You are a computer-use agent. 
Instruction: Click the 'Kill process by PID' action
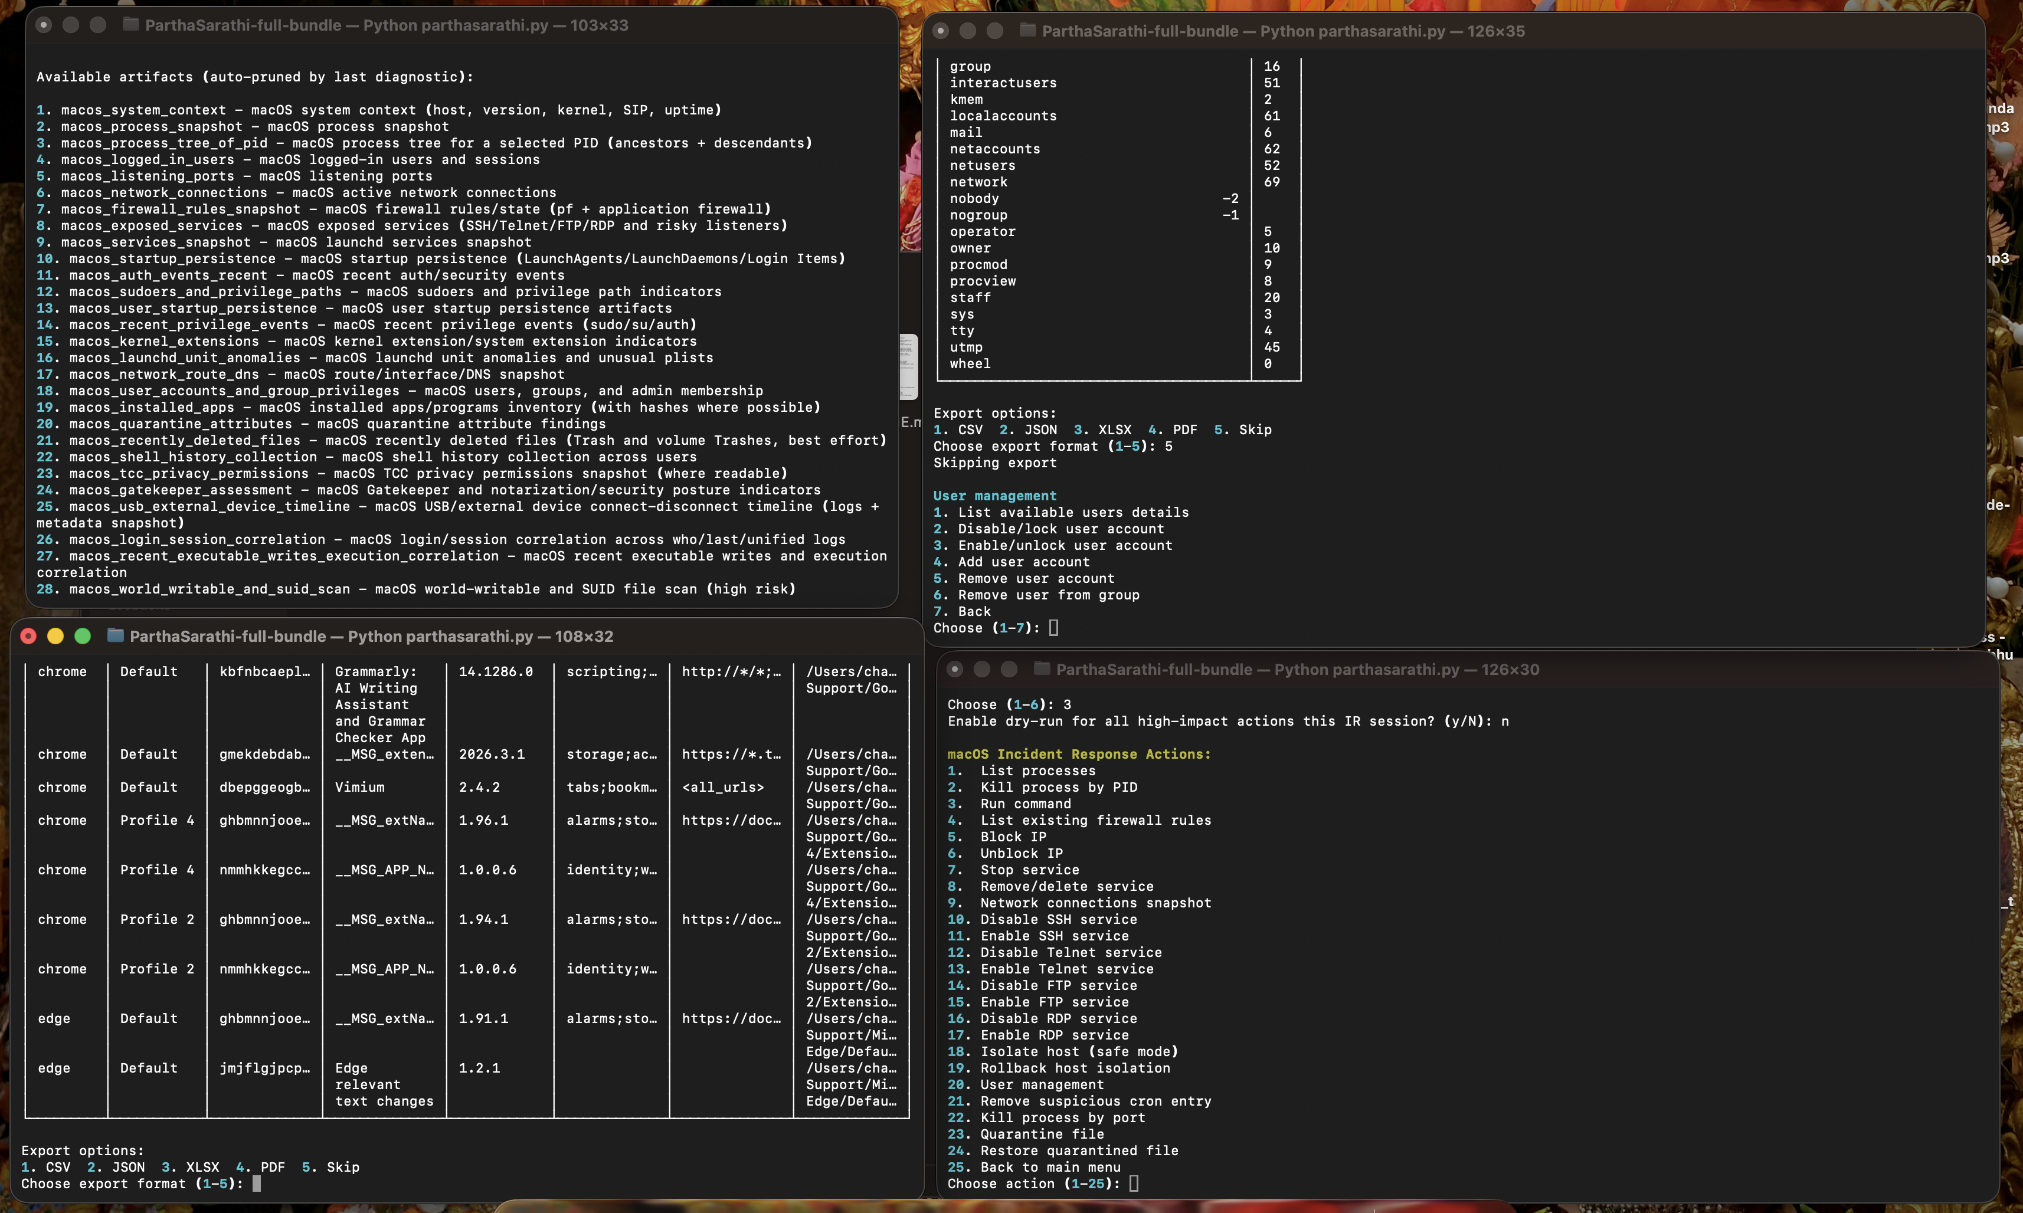[1042, 787]
